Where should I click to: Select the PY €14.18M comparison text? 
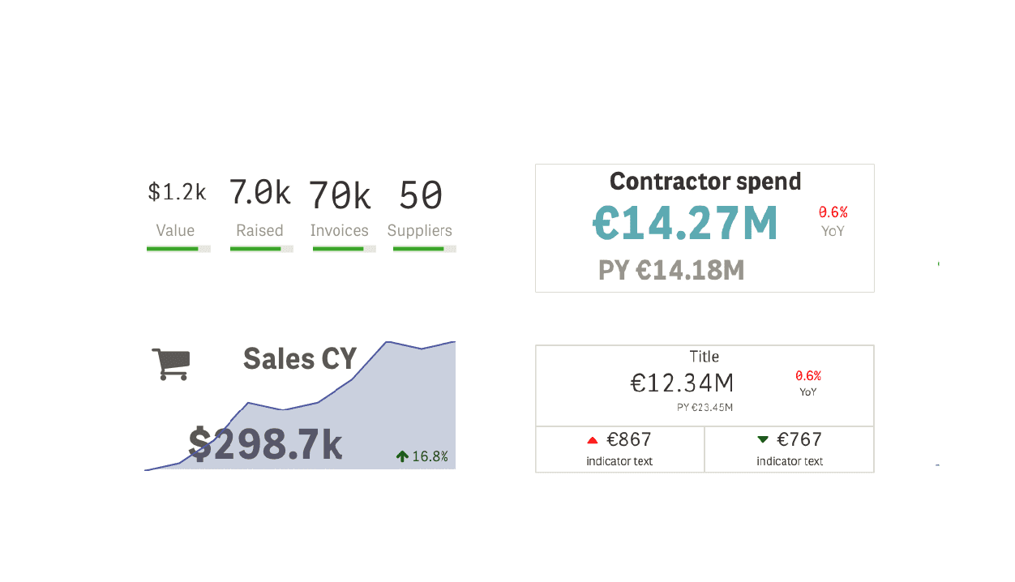(x=671, y=270)
